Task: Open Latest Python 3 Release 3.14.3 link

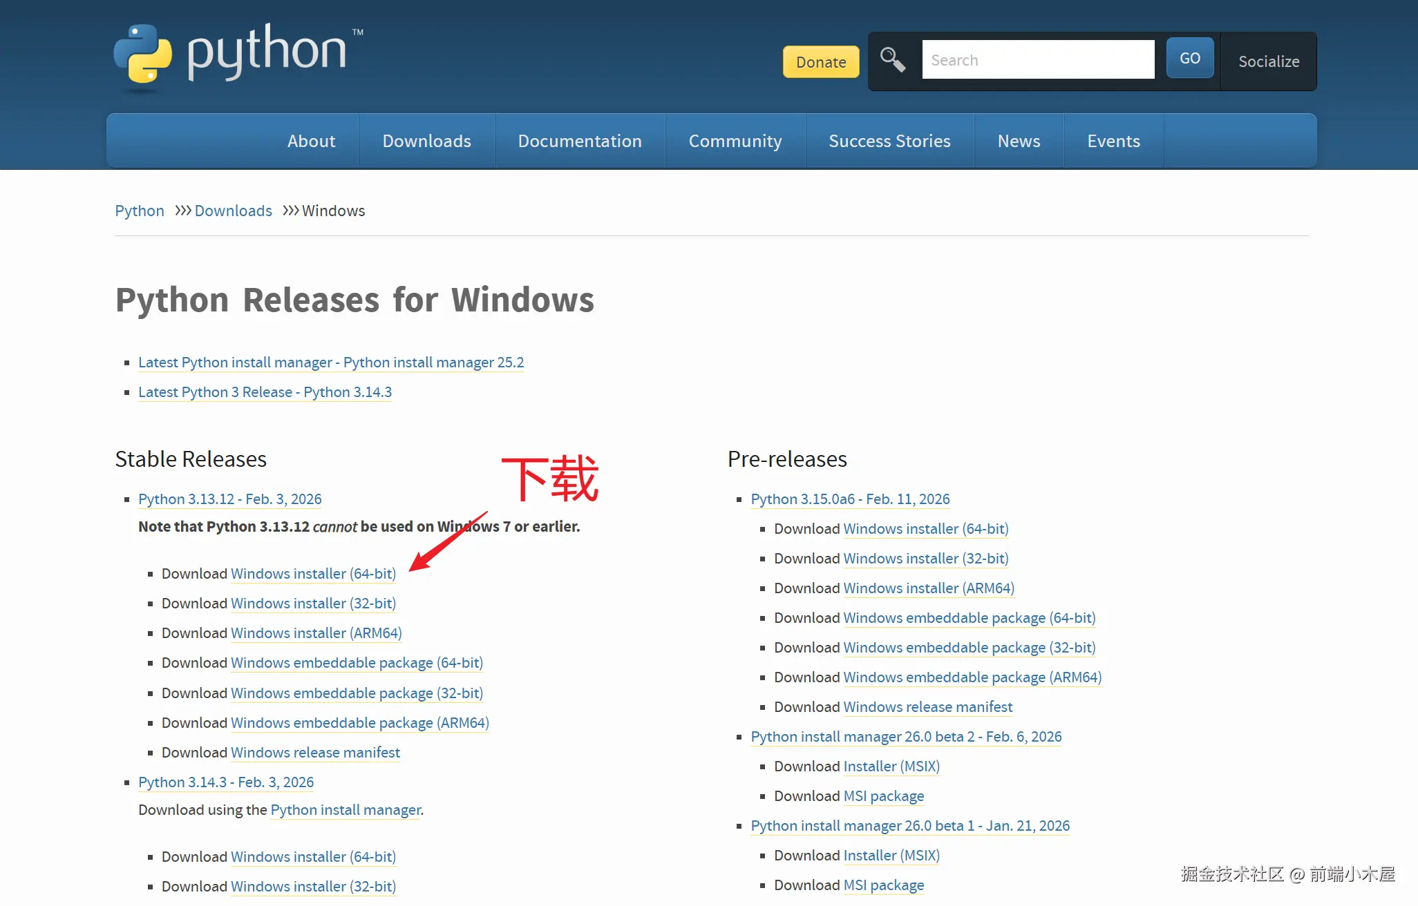Action: click(x=265, y=392)
